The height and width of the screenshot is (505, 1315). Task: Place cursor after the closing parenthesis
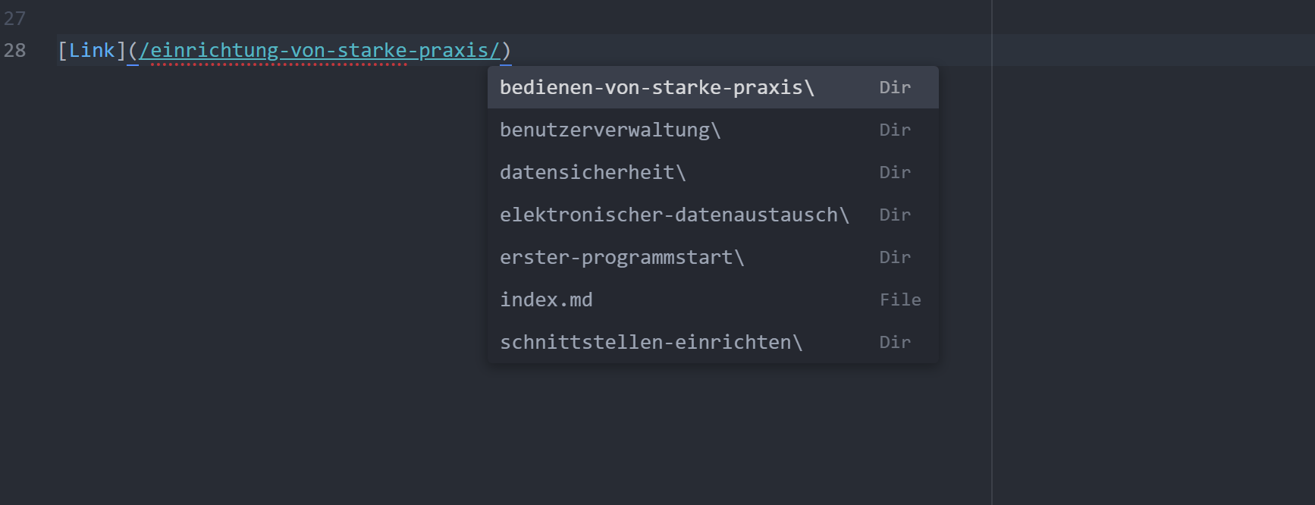(513, 51)
